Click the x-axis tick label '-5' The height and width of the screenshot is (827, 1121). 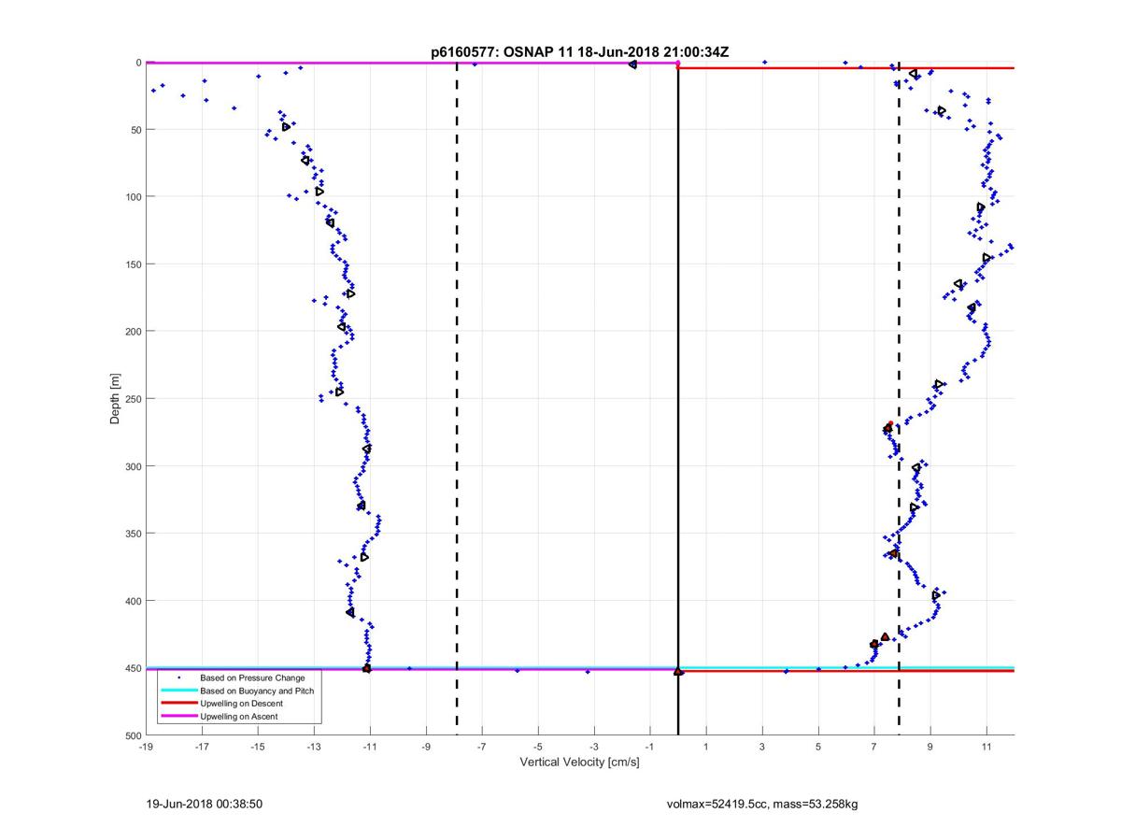tap(538, 747)
